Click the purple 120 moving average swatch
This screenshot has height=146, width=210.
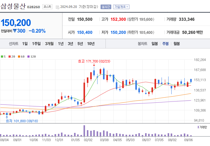[28, 56]
